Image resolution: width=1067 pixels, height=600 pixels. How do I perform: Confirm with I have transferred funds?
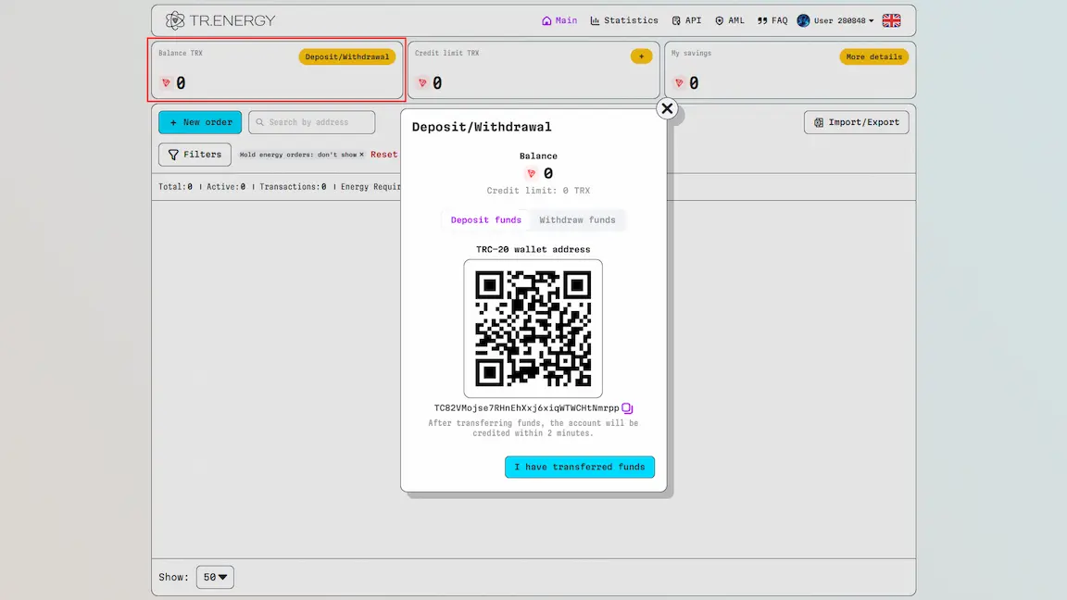click(x=580, y=467)
